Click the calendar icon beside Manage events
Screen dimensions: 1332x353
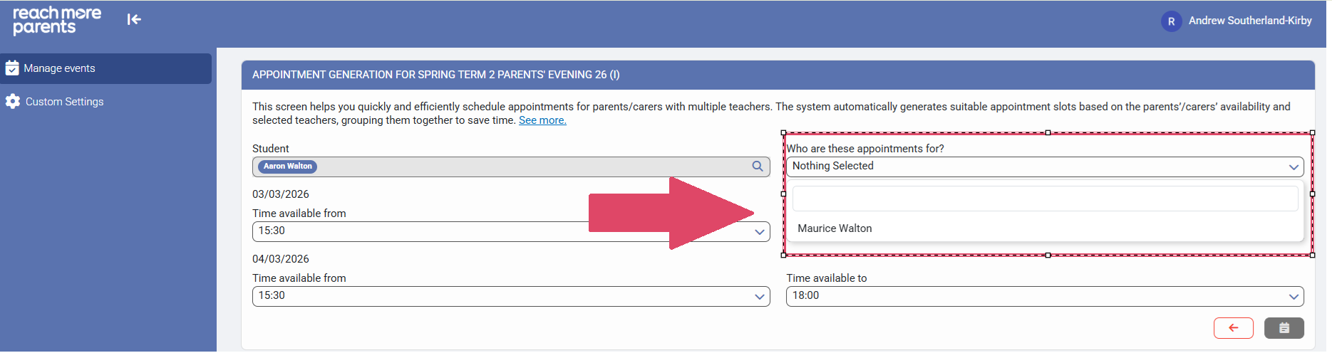coord(12,68)
